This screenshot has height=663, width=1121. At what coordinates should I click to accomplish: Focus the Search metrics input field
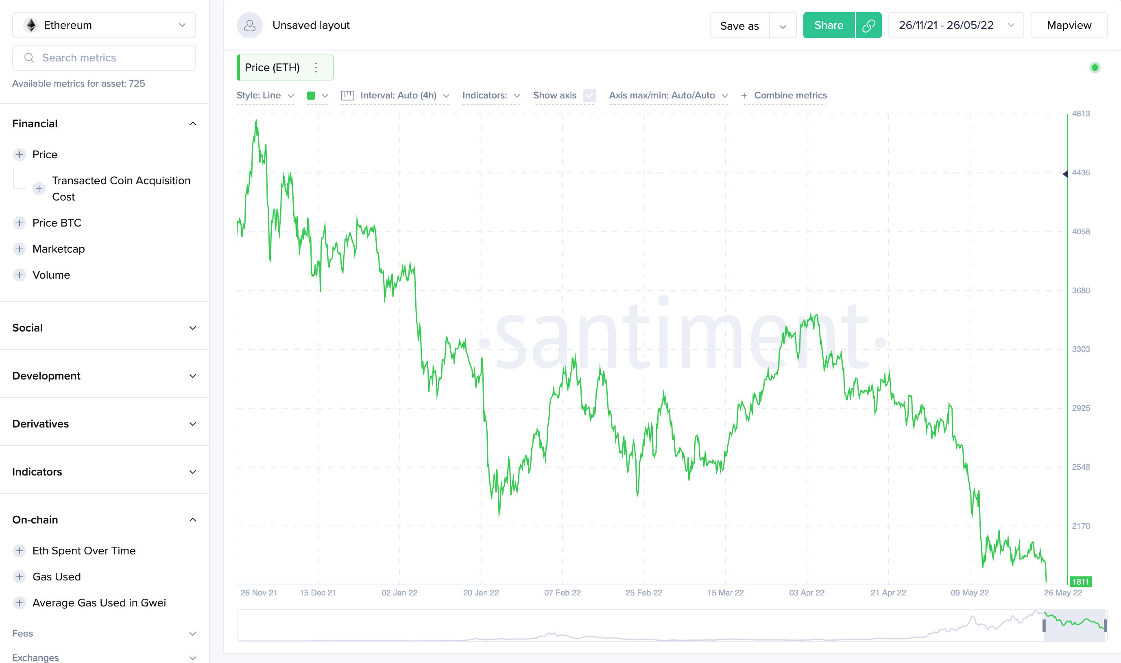[x=104, y=58]
